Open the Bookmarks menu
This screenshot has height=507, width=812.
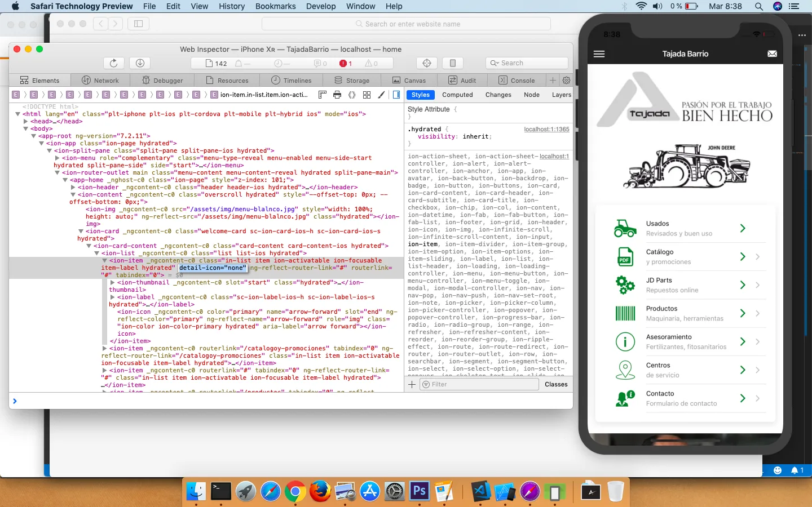tap(275, 6)
